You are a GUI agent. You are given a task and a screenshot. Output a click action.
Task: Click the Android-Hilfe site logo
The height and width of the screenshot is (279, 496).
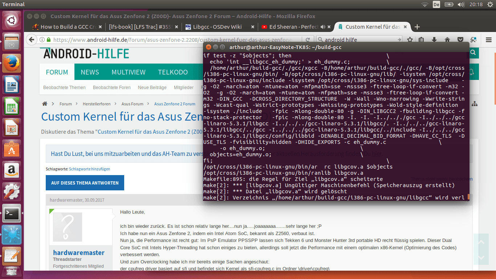coord(86,53)
